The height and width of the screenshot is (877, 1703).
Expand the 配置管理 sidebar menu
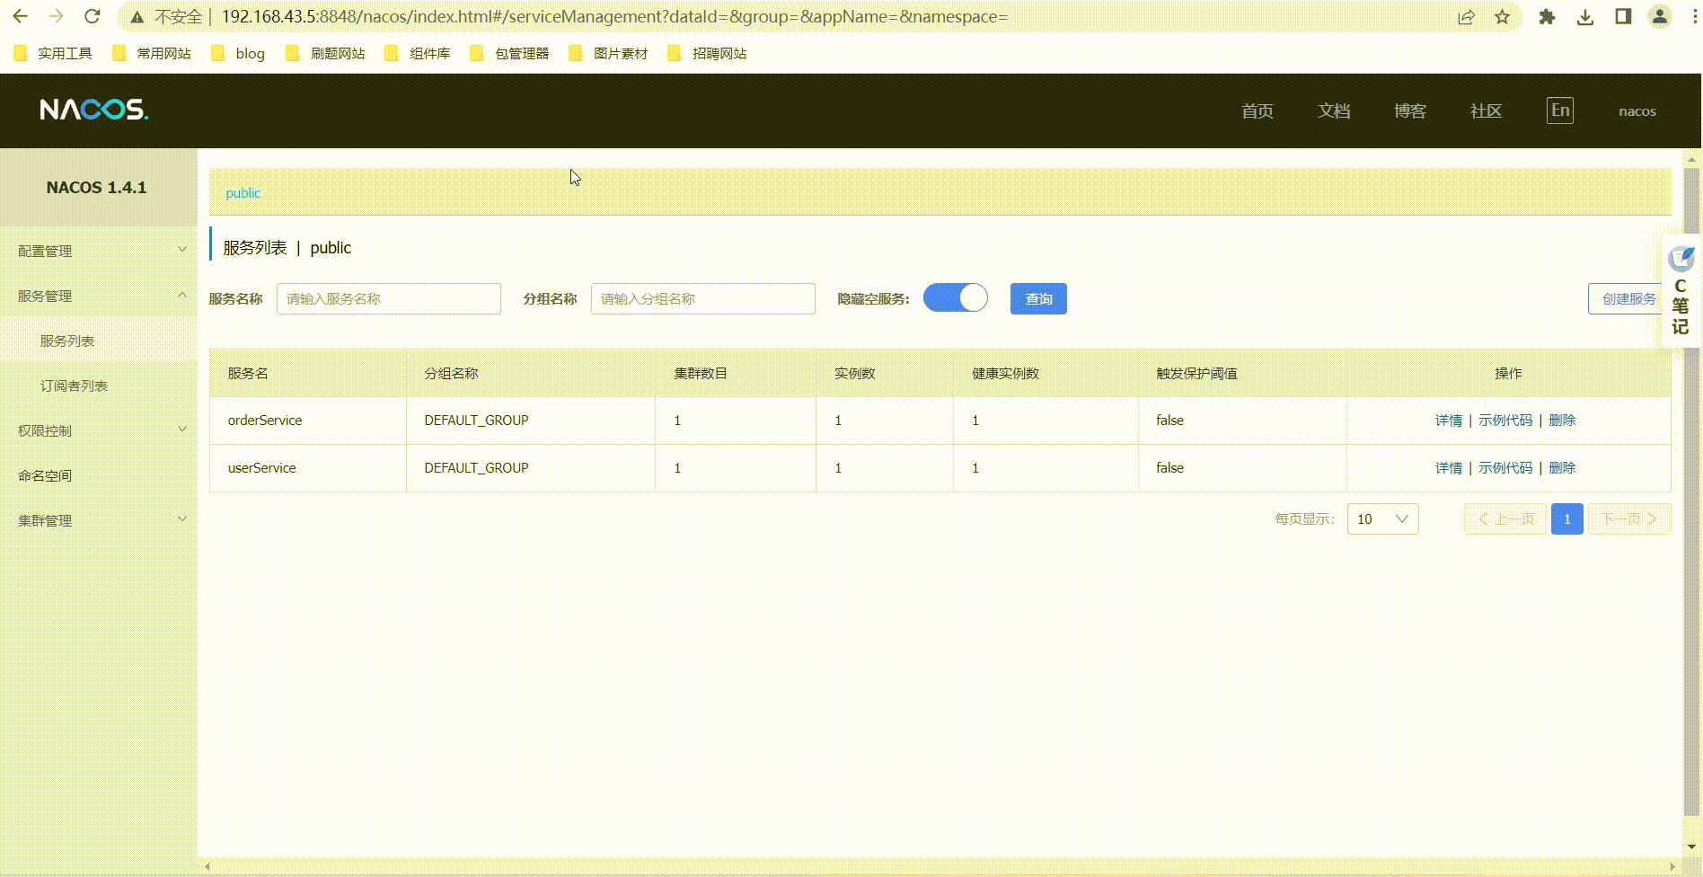[x=99, y=251]
